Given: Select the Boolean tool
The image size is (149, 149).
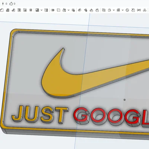Looking at the screenshot, I should (x=53, y=10).
